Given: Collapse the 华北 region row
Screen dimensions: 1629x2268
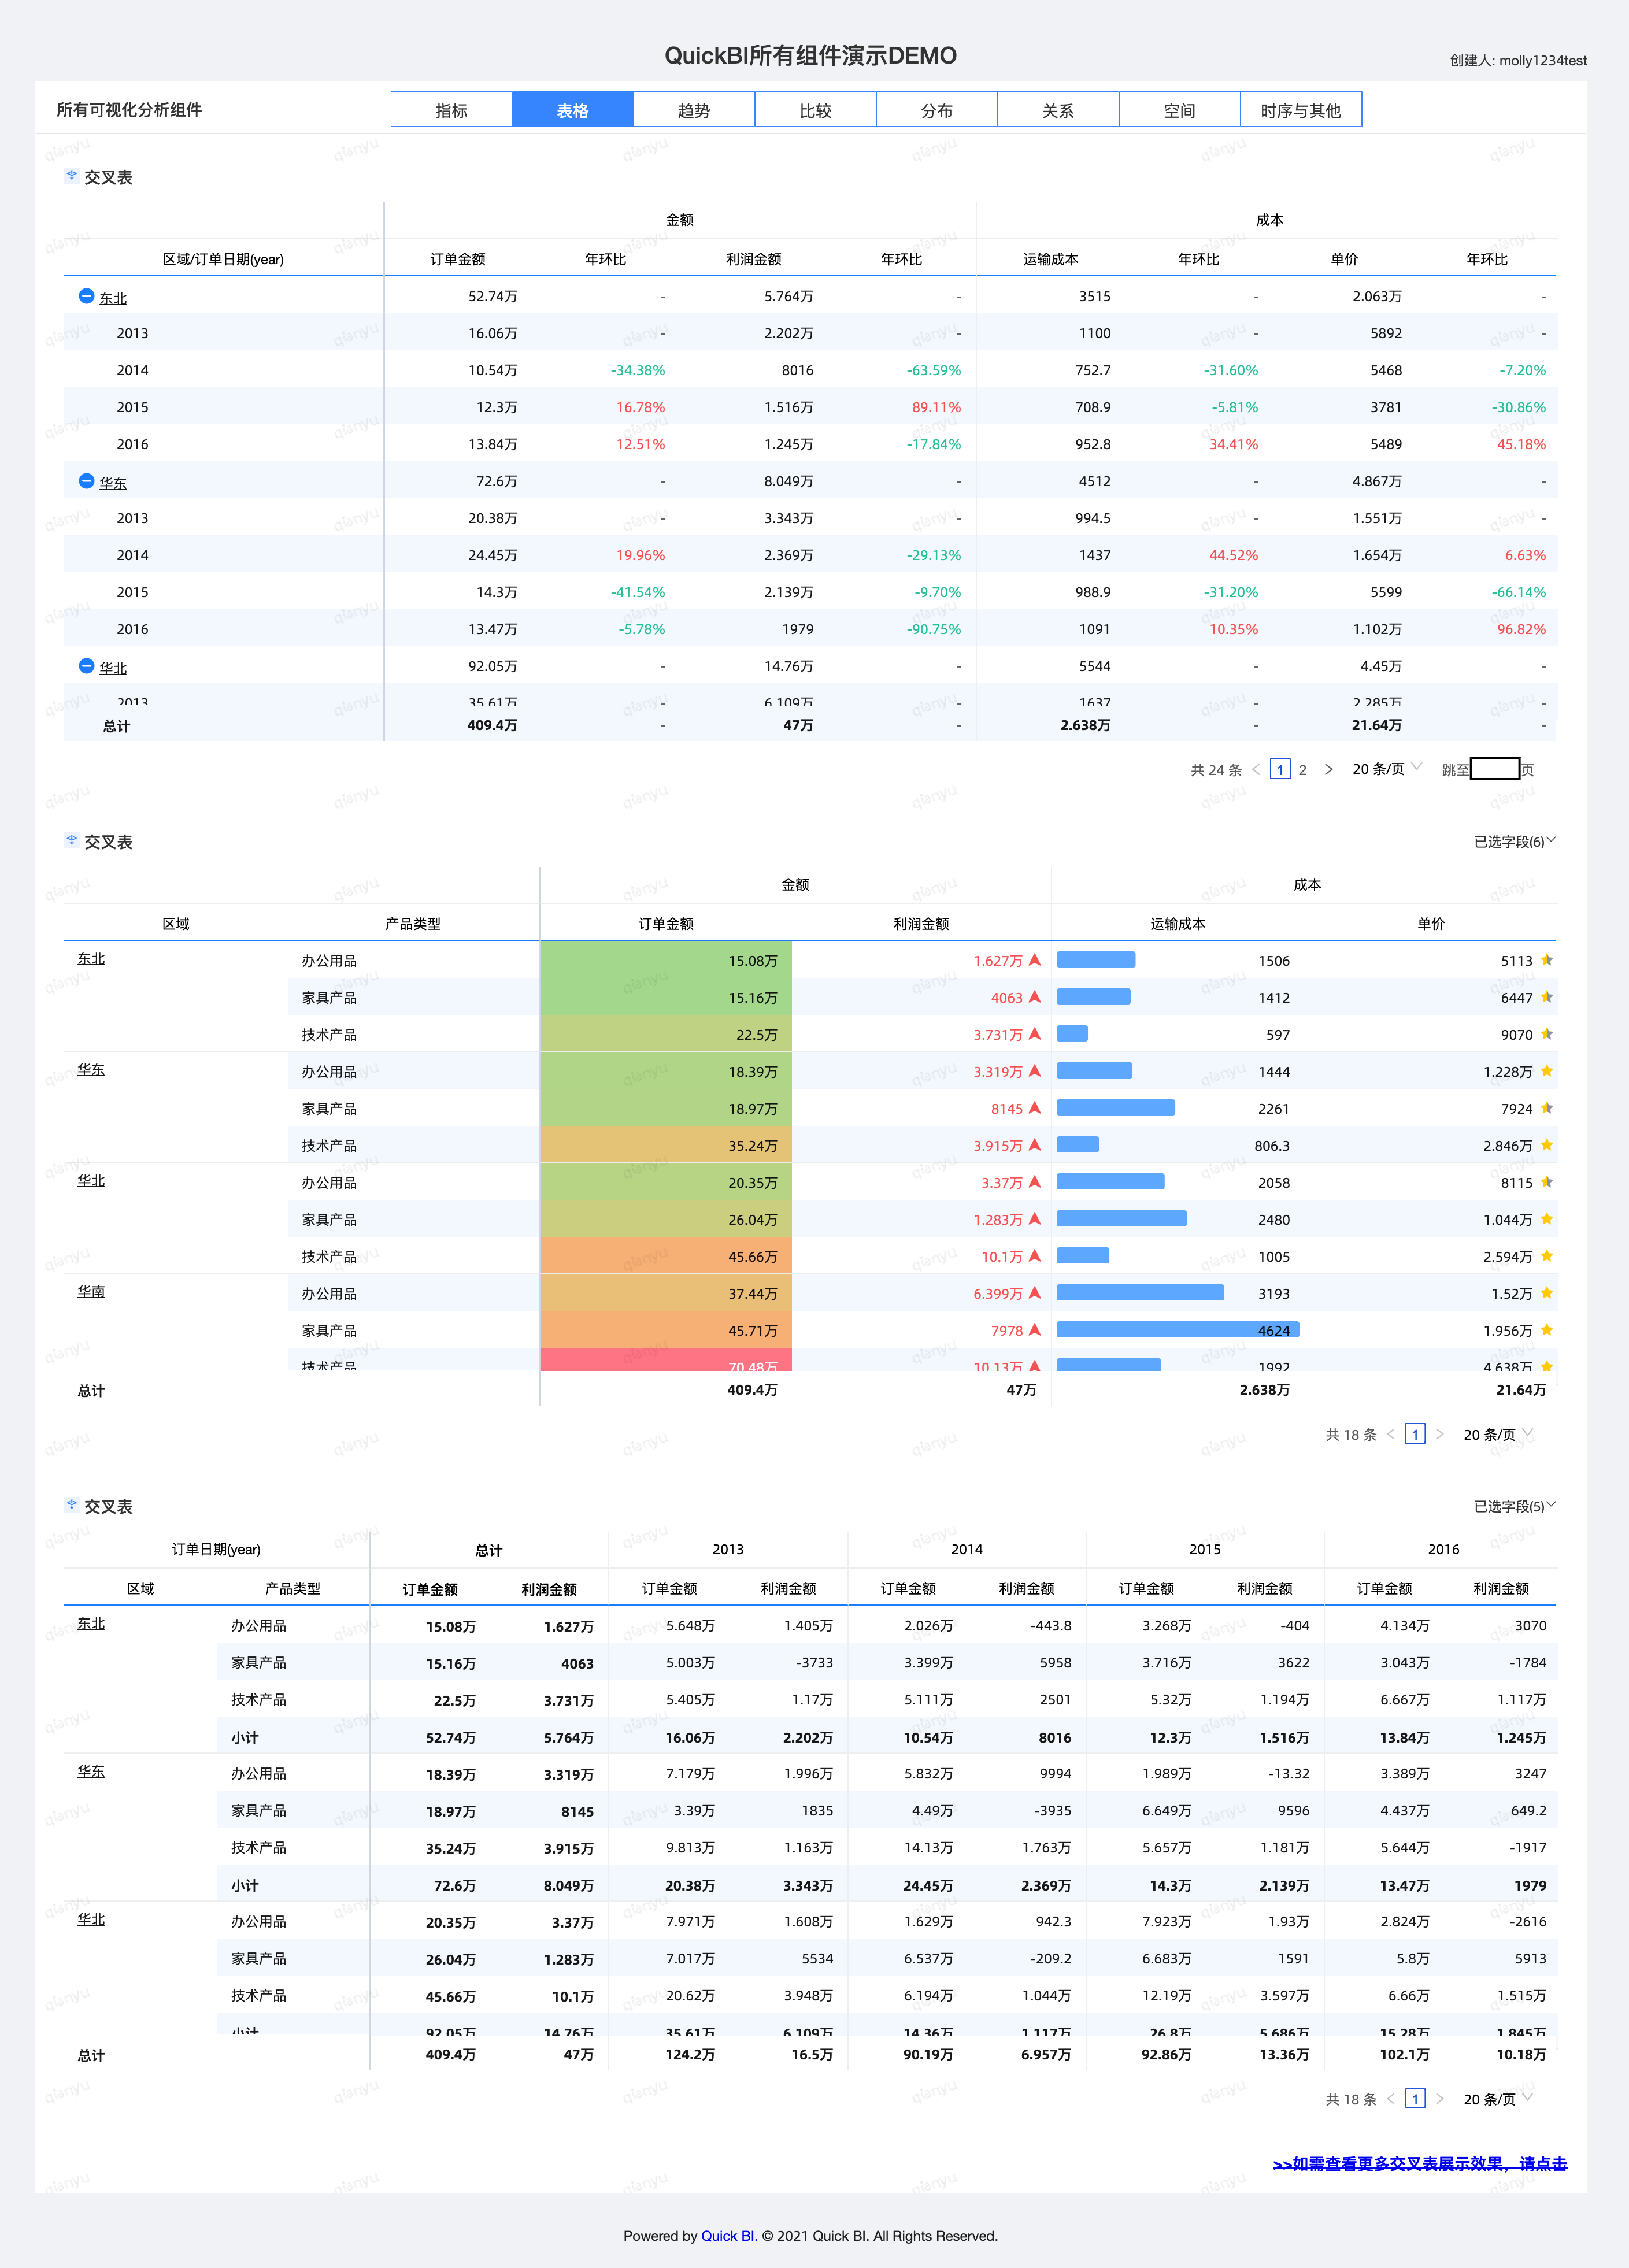Looking at the screenshot, I should tap(86, 666).
